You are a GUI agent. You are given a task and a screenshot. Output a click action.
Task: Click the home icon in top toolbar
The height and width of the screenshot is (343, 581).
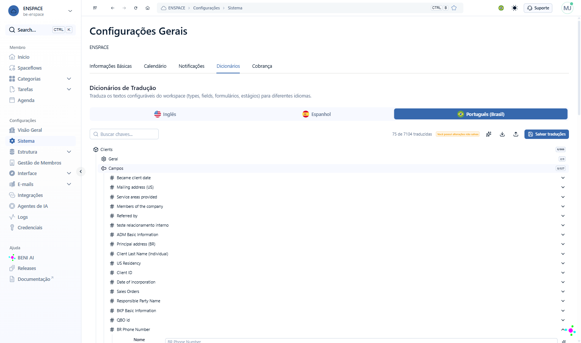coord(147,8)
